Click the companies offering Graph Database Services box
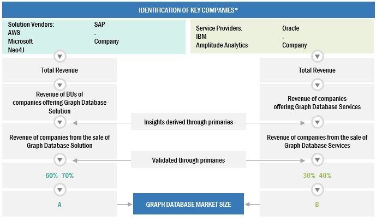 (x=317, y=103)
